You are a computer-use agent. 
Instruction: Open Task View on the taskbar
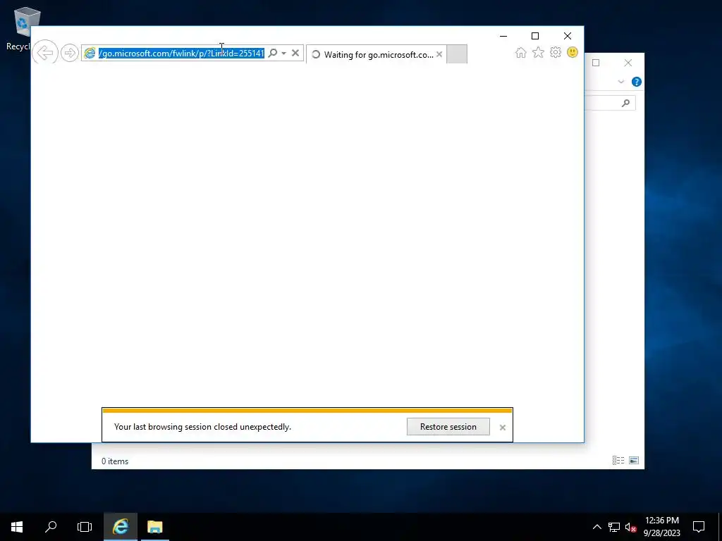click(x=85, y=527)
